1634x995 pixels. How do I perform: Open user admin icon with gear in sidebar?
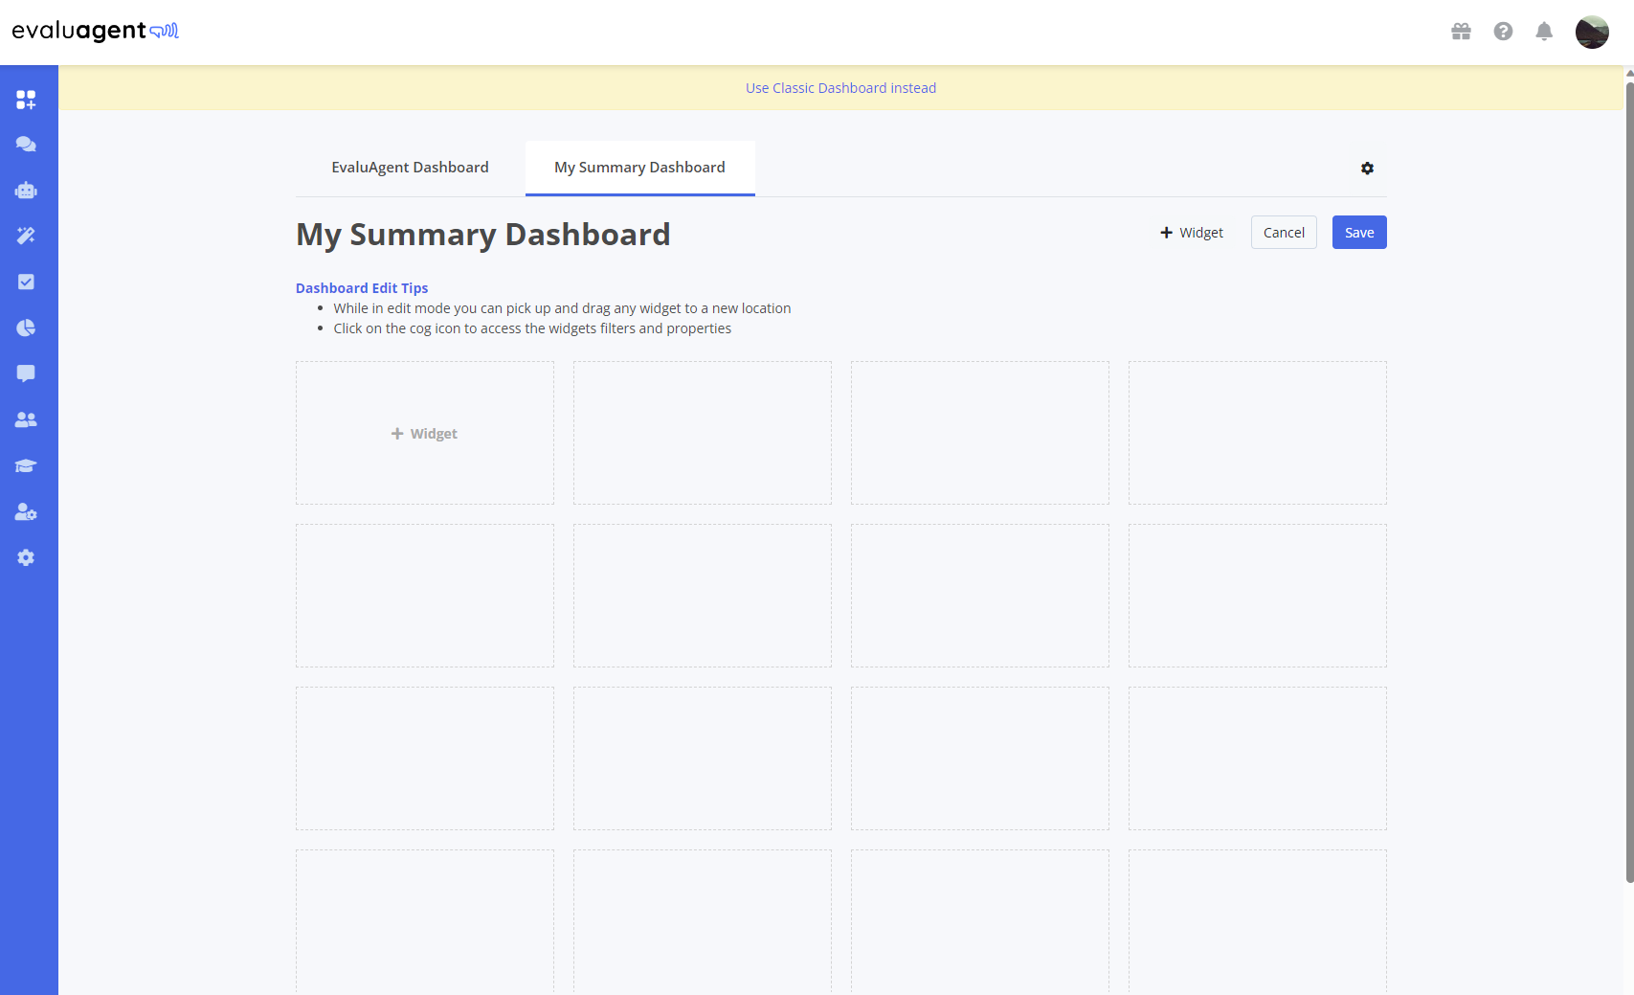tap(26, 511)
